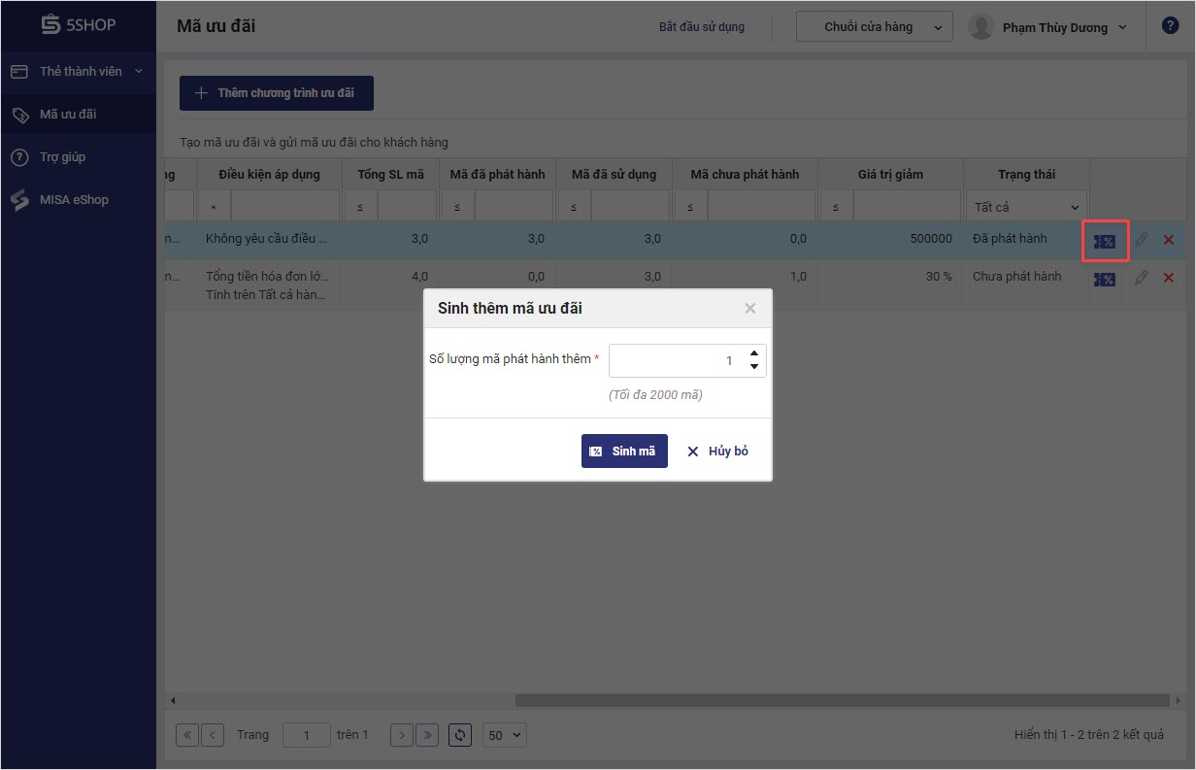Viewport: 1196px width, 770px height.
Task: Open Trợ giúp help menu item
Action: 78,157
